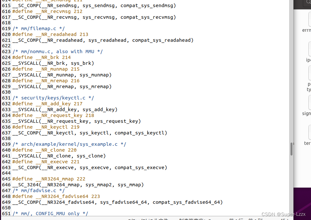The image size is (311, 220).
Task: Place cursor on '#define __NR_recvmsg 212' line
Action: [x=47, y=11]
